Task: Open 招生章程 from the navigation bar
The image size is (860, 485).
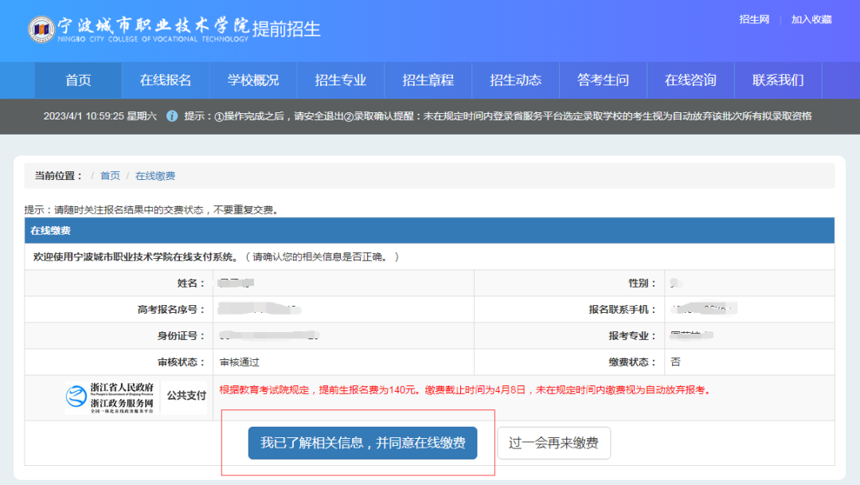Action: tap(428, 80)
